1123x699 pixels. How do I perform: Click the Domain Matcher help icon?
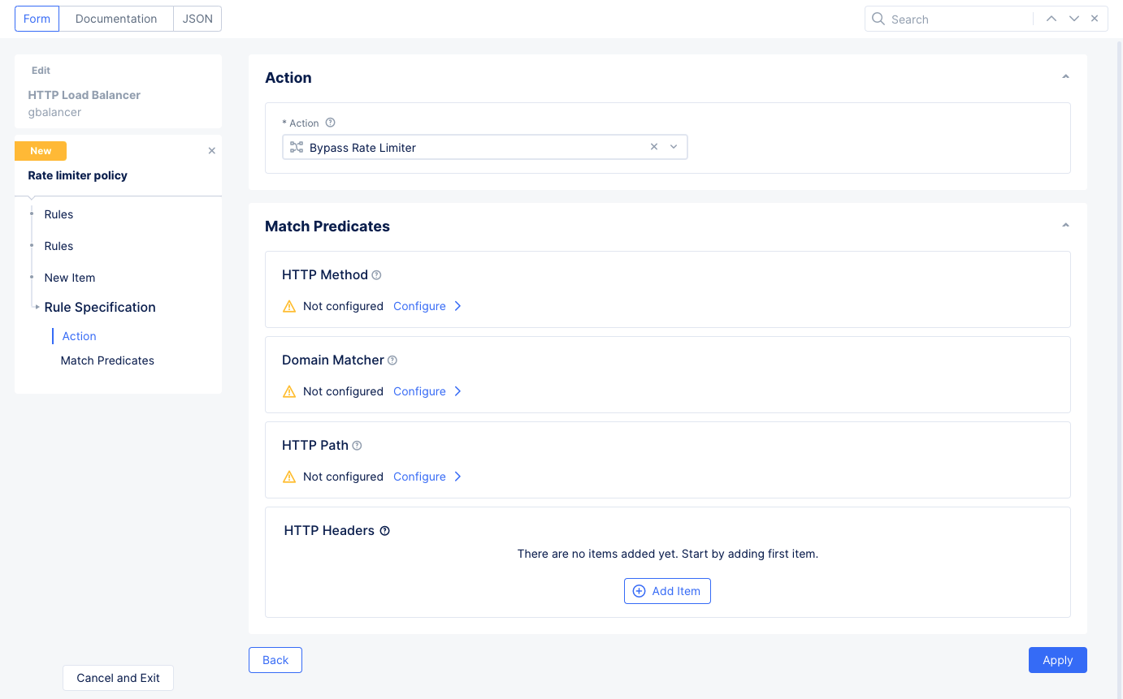click(x=392, y=360)
